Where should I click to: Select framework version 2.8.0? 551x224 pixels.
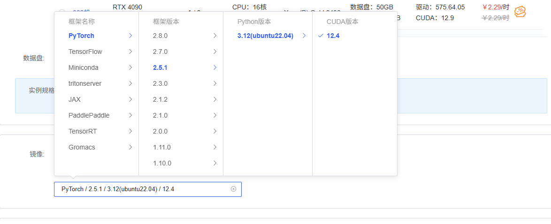[181, 36]
